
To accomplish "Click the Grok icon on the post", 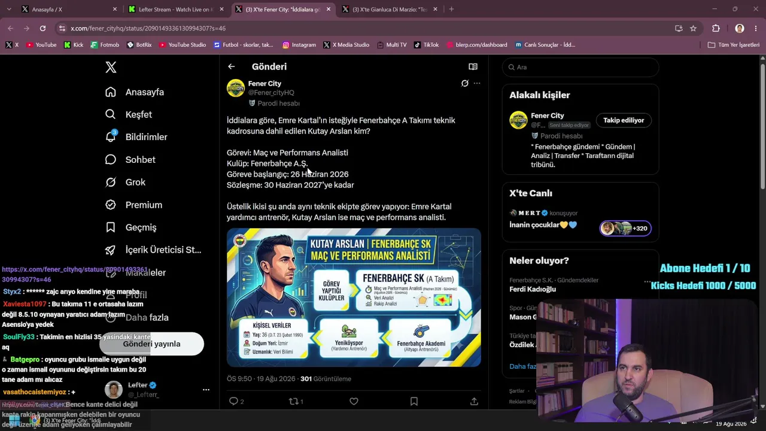I will click(464, 83).
